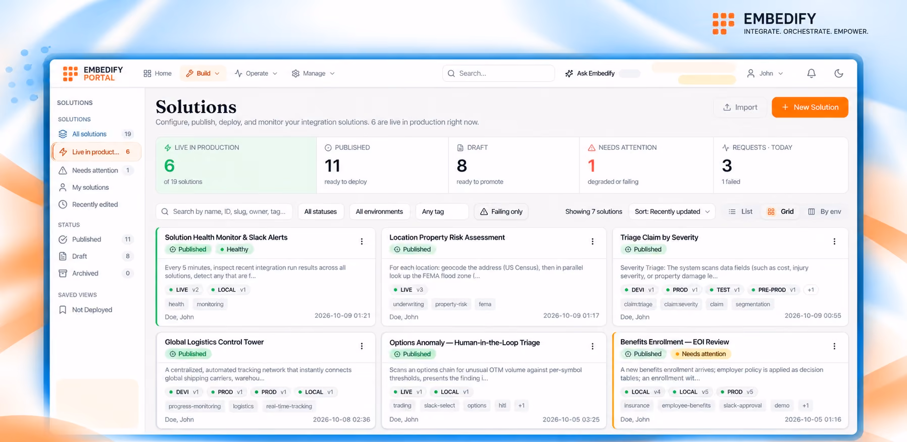Switch to List view
This screenshot has width=907, height=442.
pyautogui.click(x=740, y=212)
